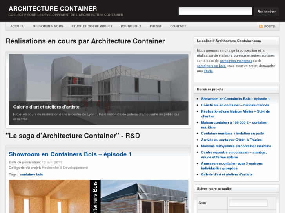Image resolution: width=285 pixels, height=213 pixels.
Task: Open the gallery project featured image
Action: (x=98, y=89)
